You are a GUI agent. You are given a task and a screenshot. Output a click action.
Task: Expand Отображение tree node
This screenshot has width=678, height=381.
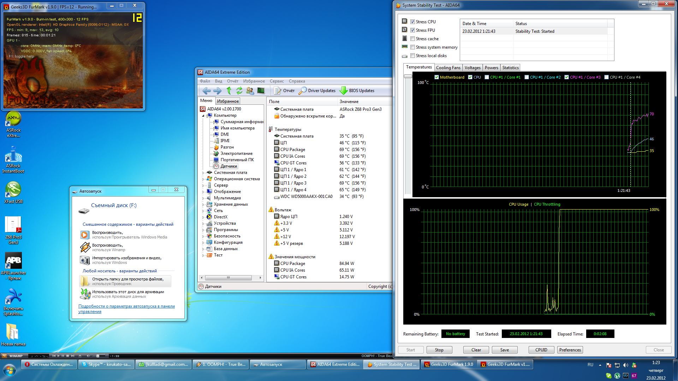[203, 192]
